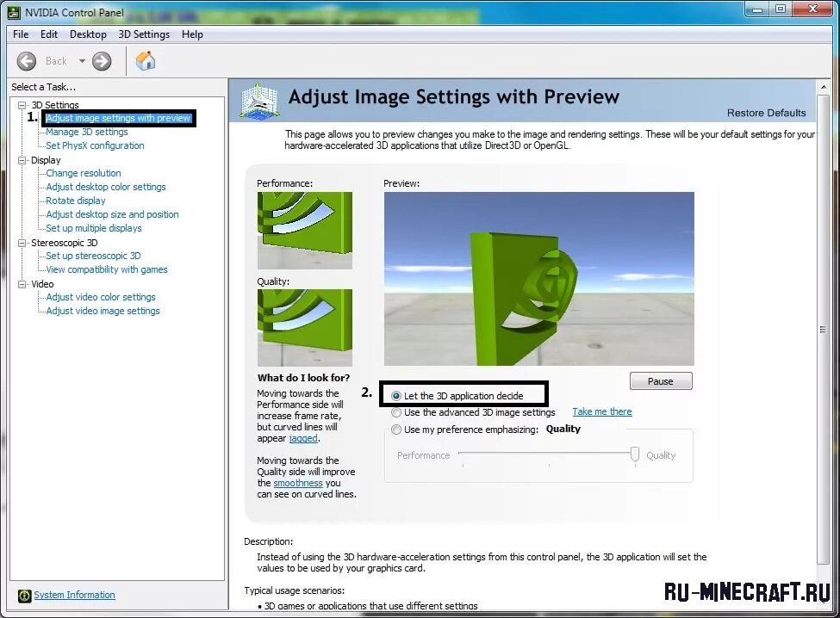The width and height of the screenshot is (840, 618).
Task: Click the Stereoscopic 3D tree label
Action: point(65,243)
